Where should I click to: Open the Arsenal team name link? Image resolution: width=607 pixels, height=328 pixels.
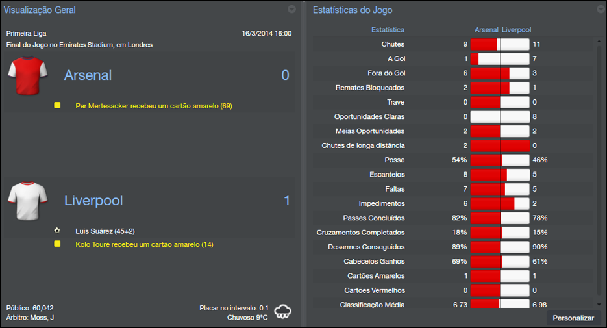[88, 75]
